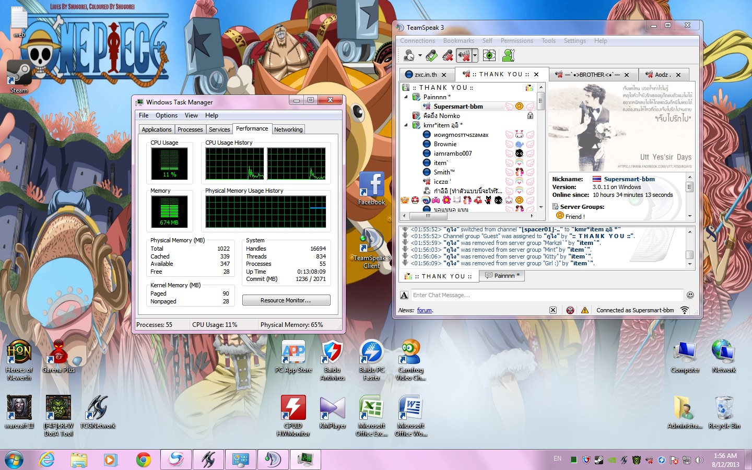Click the activate microphone toolbar icon
Screen dimensions: 752x470
(x=431, y=55)
